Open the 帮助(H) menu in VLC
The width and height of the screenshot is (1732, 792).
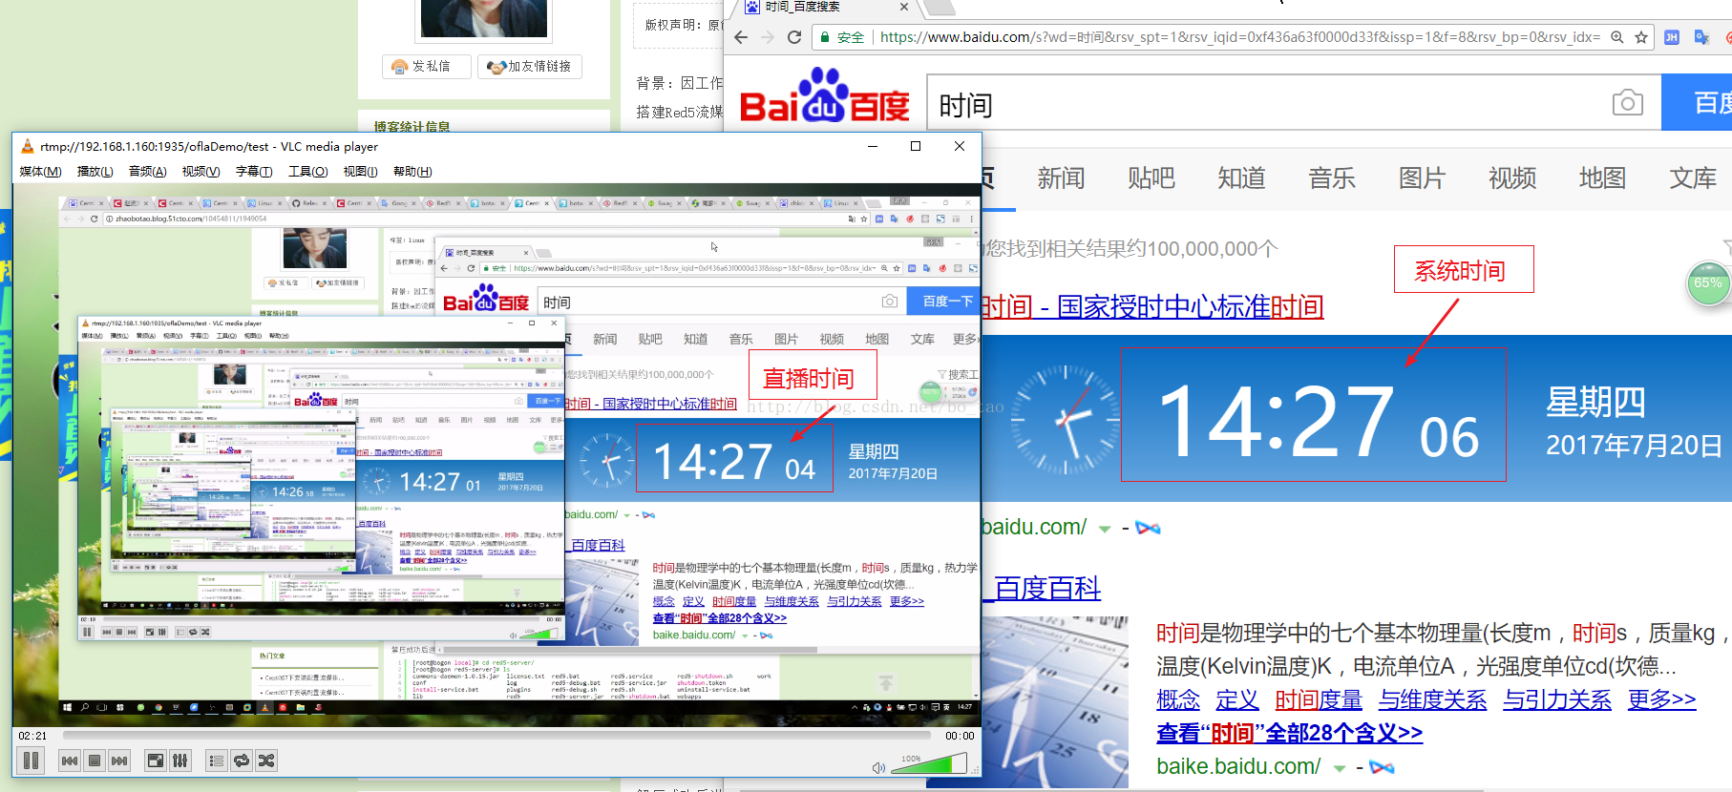pyautogui.click(x=412, y=172)
